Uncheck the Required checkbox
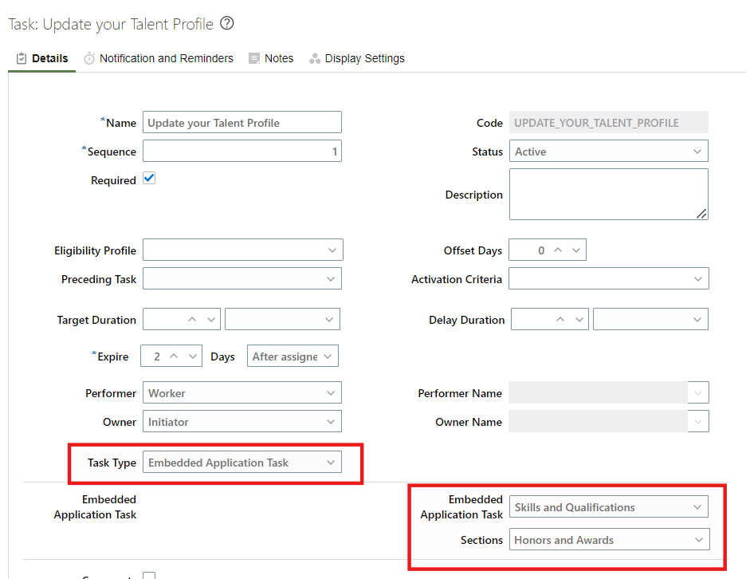Viewport: 746px width, 579px height. pyautogui.click(x=148, y=178)
